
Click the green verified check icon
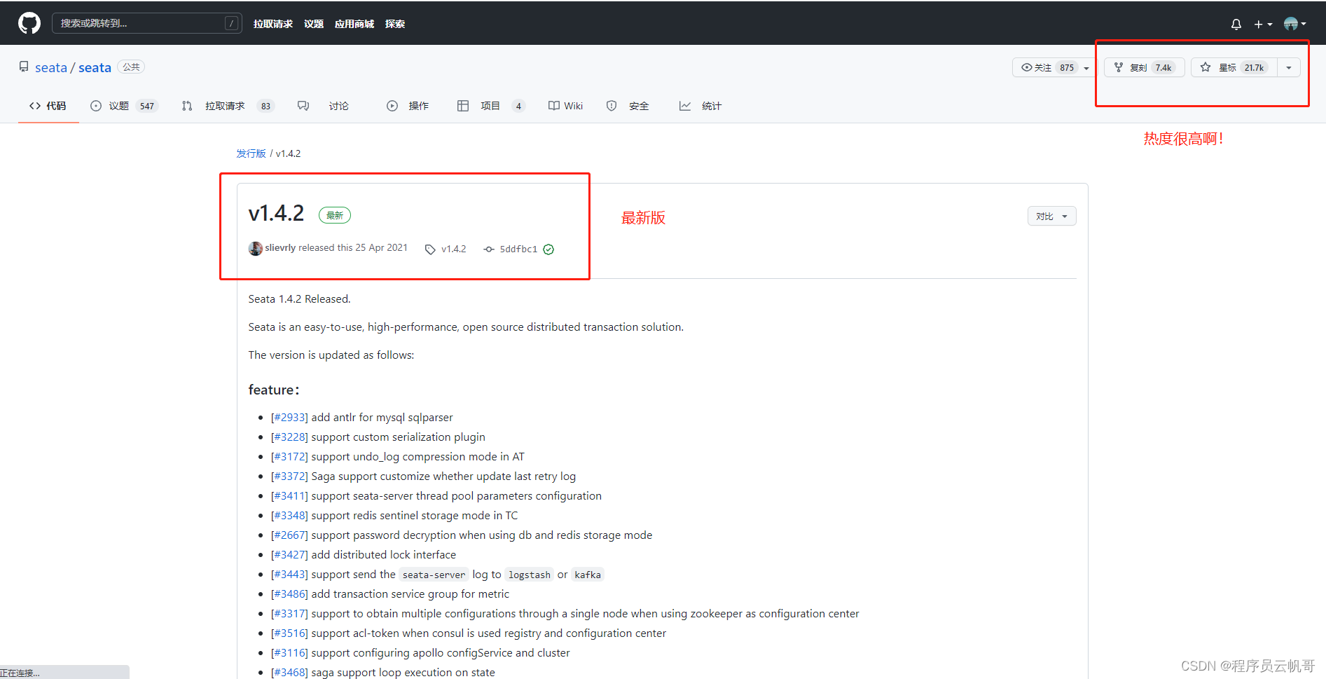(548, 249)
